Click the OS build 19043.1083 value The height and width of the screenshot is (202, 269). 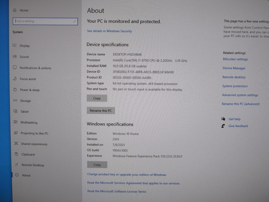tap(120, 150)
